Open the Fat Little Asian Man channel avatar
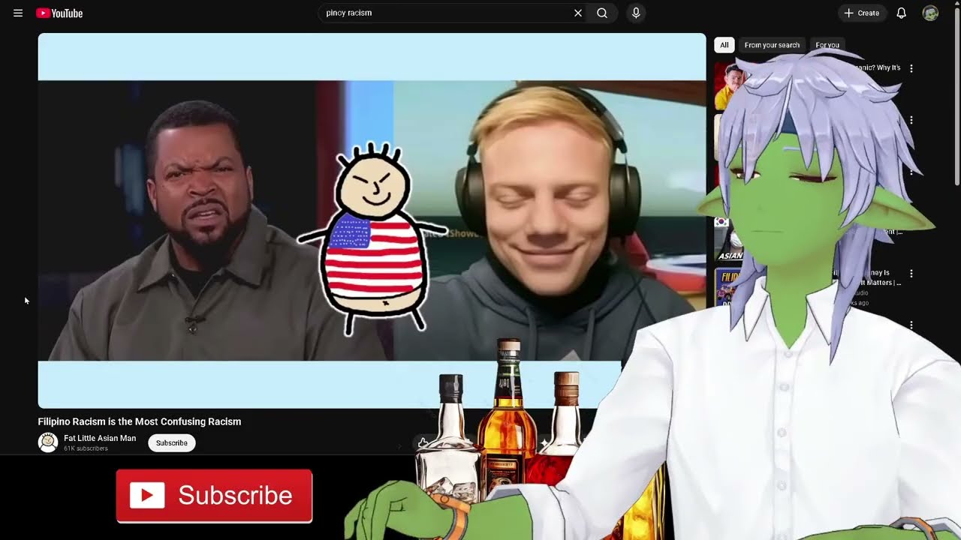 coord(48,442)
